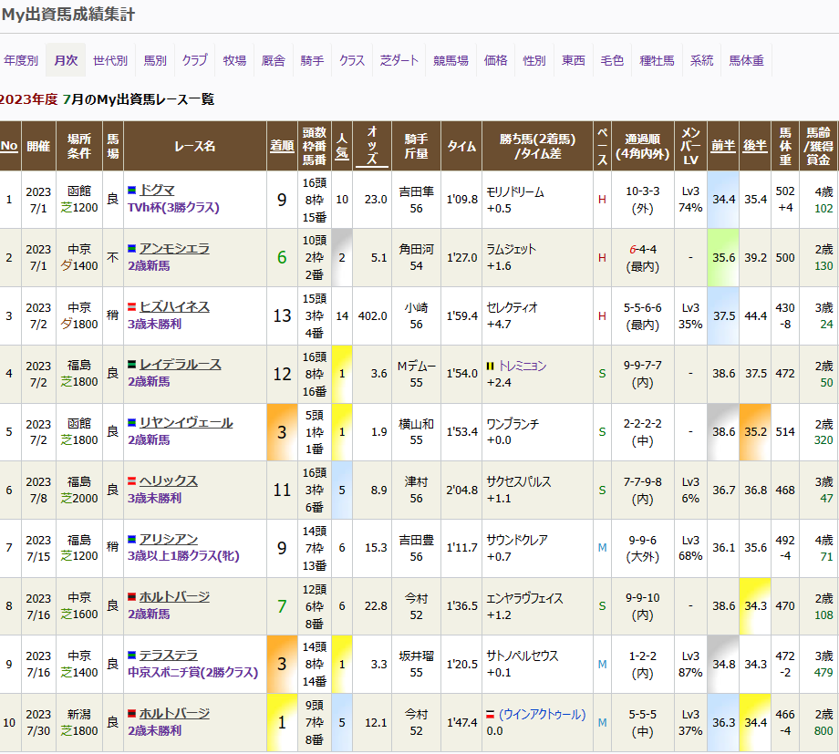
Task: Open the 東西 tab
Action: 573,60
